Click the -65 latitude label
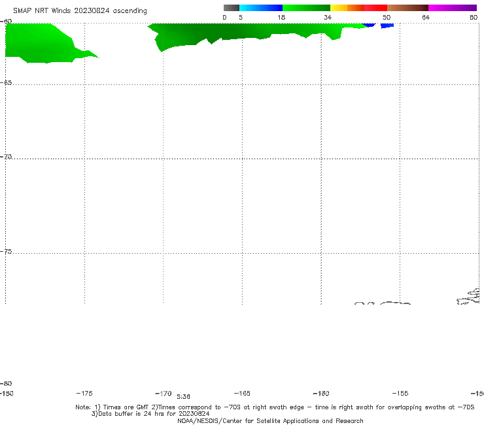484x425 pixels. 6,83
